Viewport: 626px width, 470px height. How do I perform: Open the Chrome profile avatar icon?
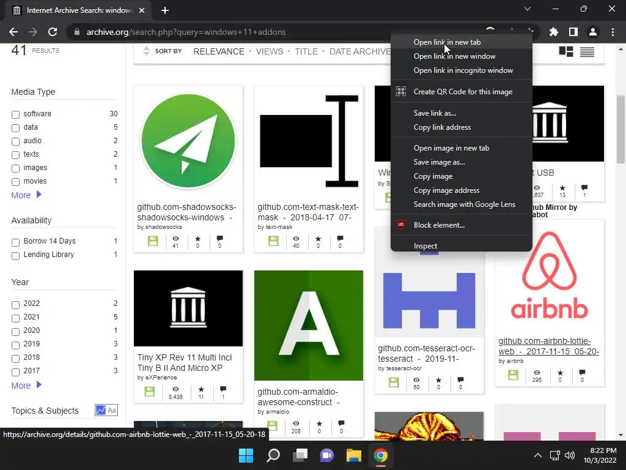point(592,32)
